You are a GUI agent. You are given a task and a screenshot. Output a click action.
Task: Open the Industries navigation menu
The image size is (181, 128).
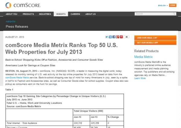[x=45, y=14]
